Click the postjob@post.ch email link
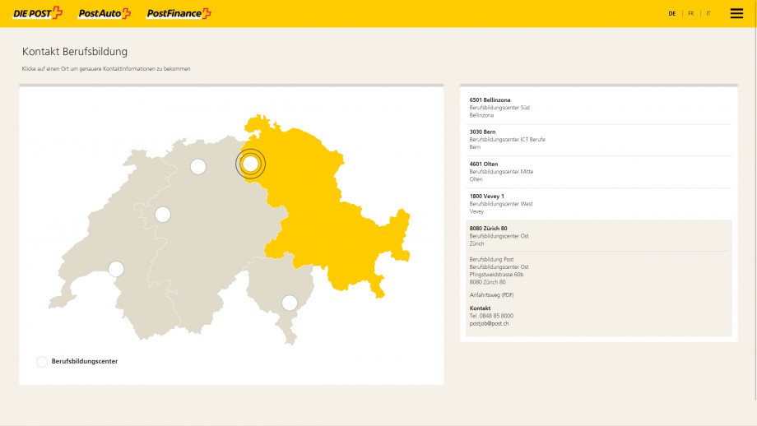Image resolution: width=757 pixels, height=426 pixels. [x=489, y=323]
